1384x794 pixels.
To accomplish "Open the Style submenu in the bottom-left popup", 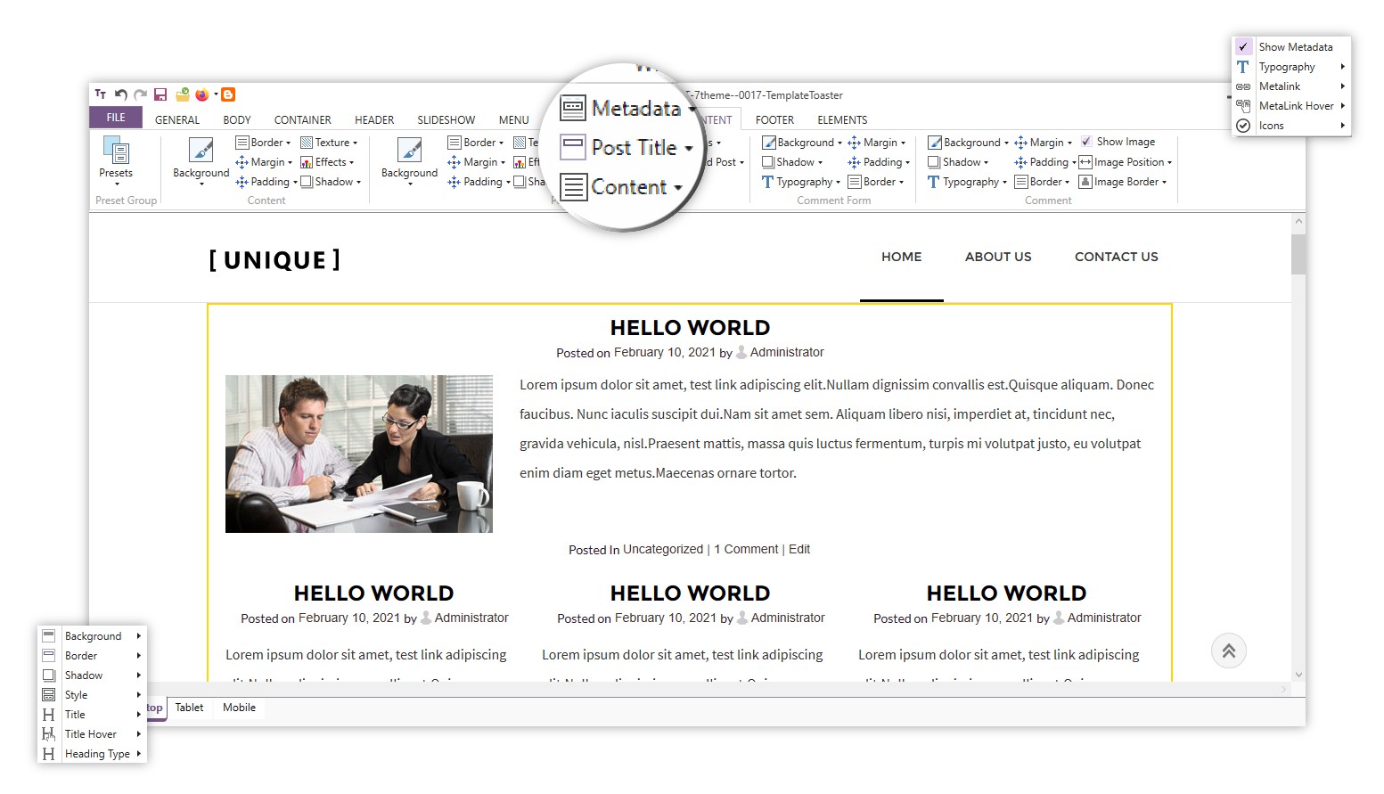I will click(x=93, y=695).
